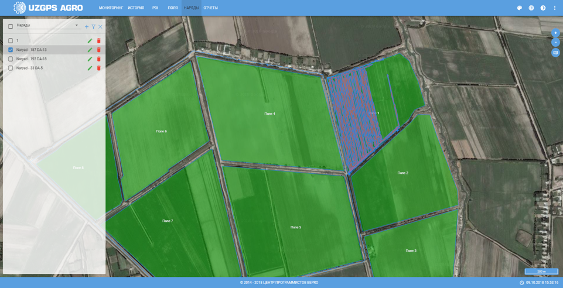
Task: Switch to the ОТЧЕТЫ tab
Action: [210, 8]
